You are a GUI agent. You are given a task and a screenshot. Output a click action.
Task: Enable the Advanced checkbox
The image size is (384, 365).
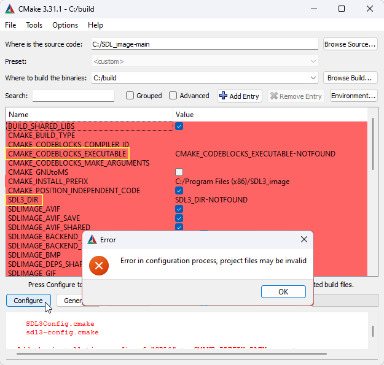(173, 95)
